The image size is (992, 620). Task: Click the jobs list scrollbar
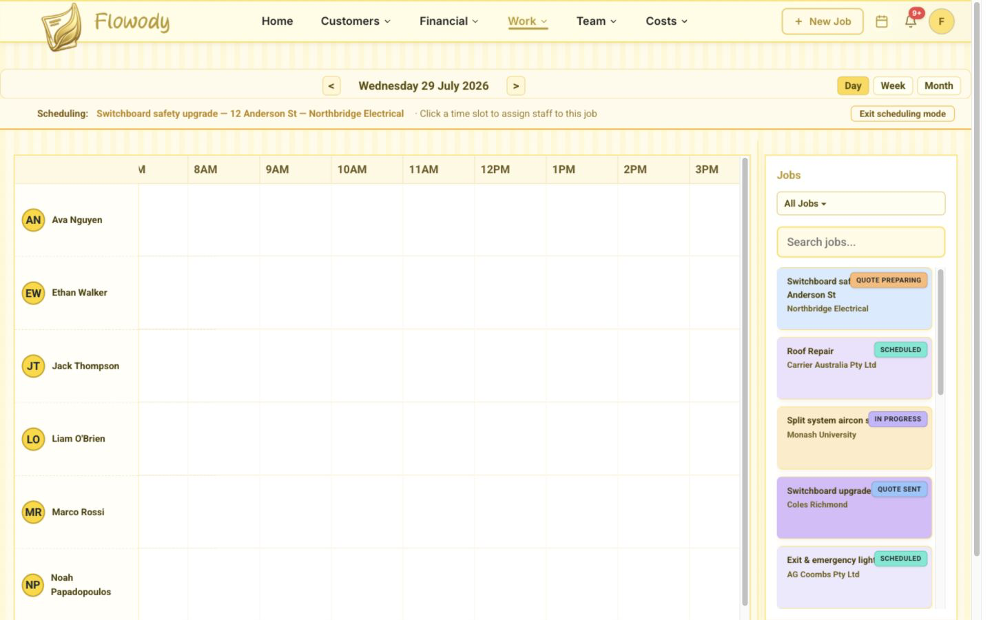[x=940, y=332]
